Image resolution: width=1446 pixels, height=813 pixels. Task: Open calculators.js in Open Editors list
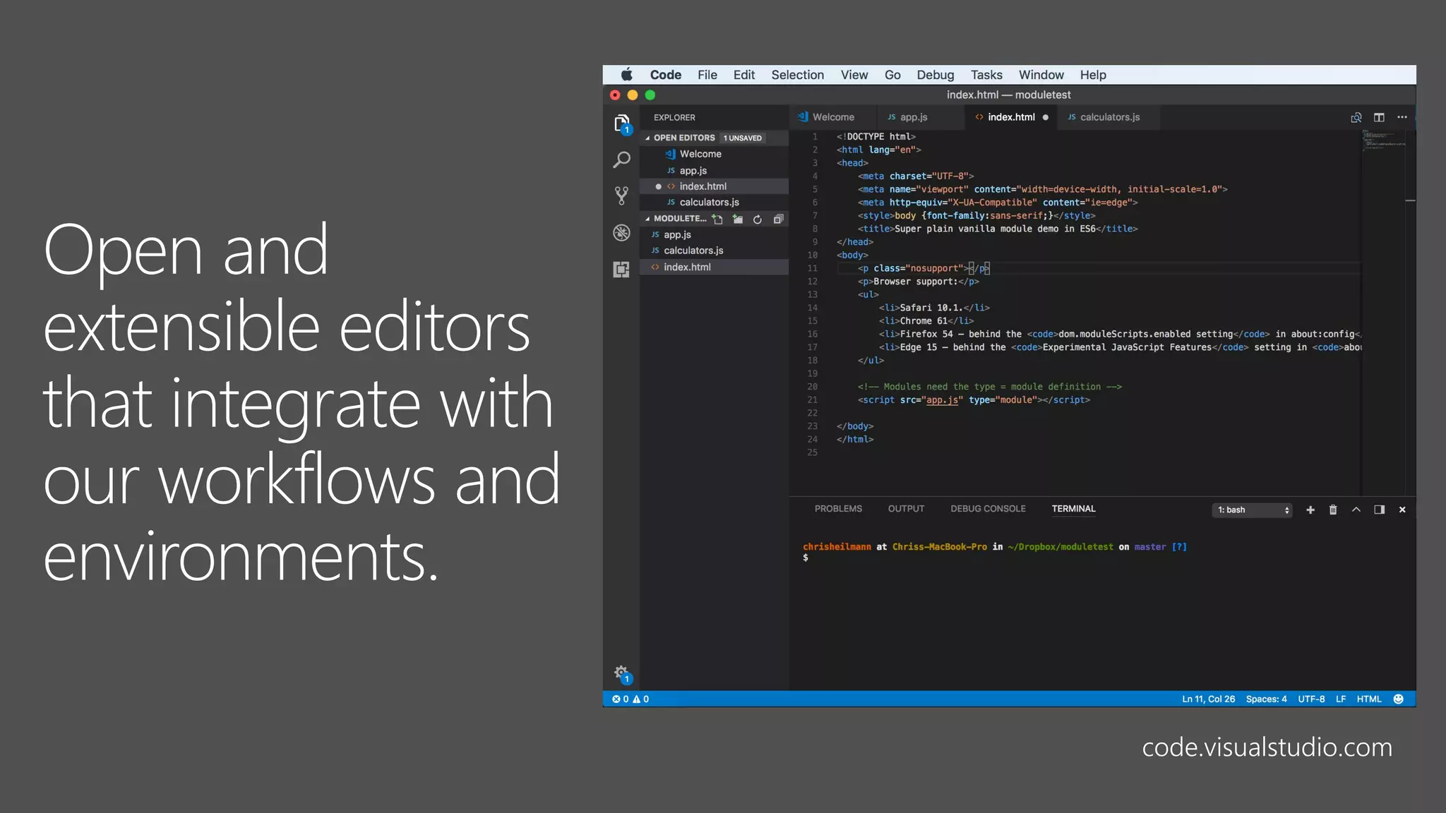click(x=715, y=203)
